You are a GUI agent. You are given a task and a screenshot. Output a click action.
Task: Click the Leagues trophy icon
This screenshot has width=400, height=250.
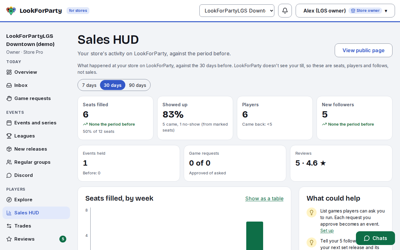(x=9, y=136)
